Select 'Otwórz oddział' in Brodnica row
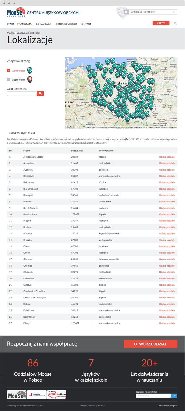Screen dimensions: 185x411 pos(167,234)
